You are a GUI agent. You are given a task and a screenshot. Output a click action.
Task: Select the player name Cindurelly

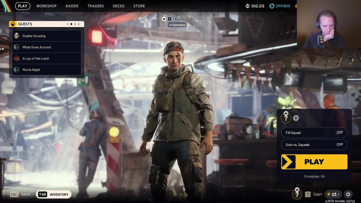(182, 19)
